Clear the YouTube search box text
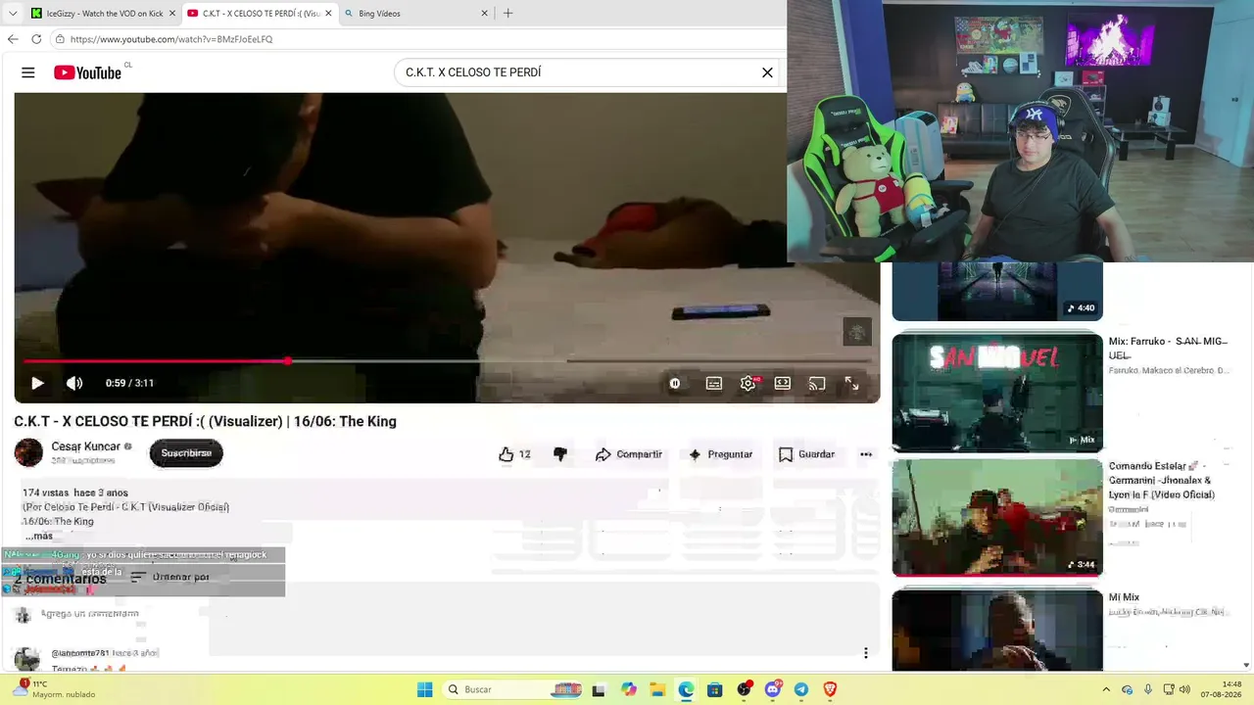The width and height of the screenshot is (1254, 705). coord(767,72)
